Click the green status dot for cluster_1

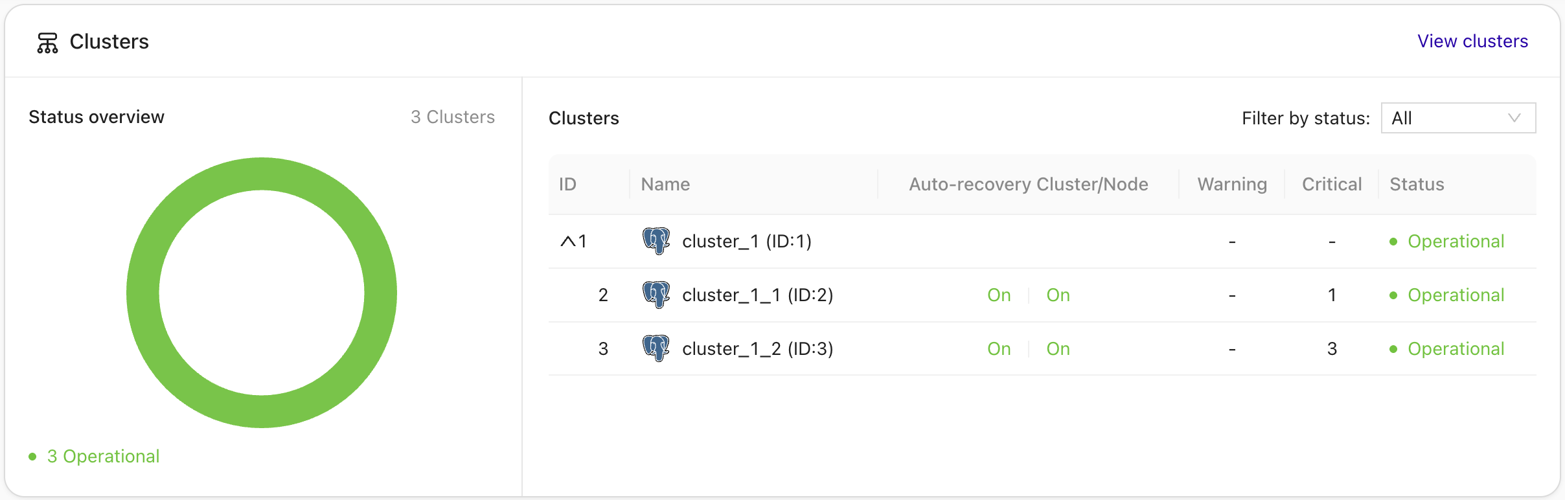coord(1393,241)
